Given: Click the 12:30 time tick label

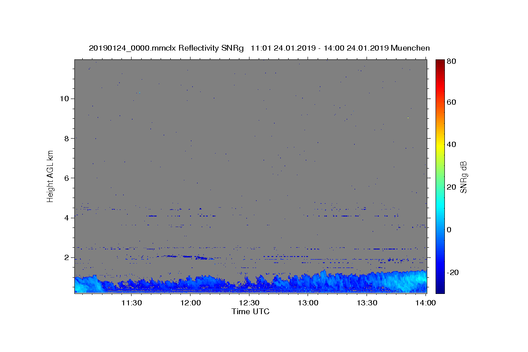Looking at the screenshot, I should (249, 303).
